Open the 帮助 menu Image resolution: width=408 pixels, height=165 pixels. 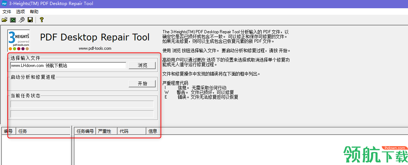(34, 12)
